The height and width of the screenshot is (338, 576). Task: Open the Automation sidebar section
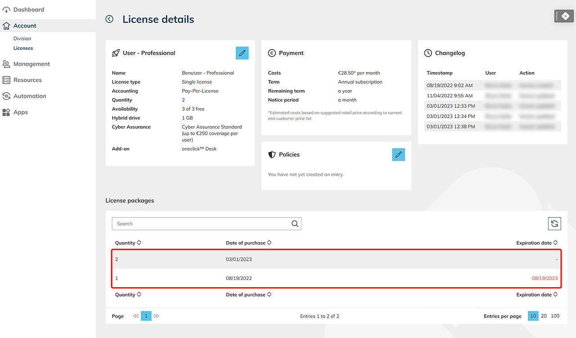point(30,96)
